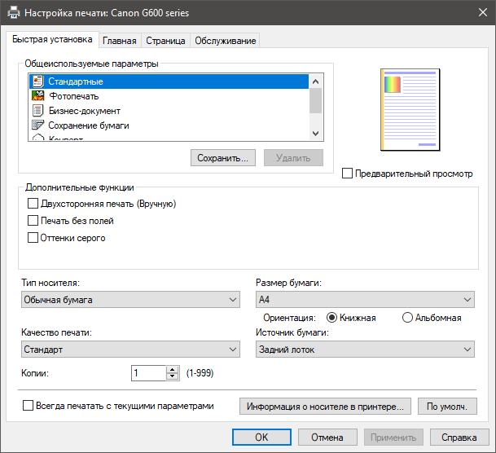Select Книжная orientation radio button
The width and height of the screenshot is (496, 453).
pyautogui.click(x=331, y=317)
